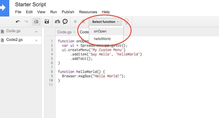The height and width of the screenshot is (118, 219).
Task: Open current project's triggers clock icon
Action: tap(65, 22)
